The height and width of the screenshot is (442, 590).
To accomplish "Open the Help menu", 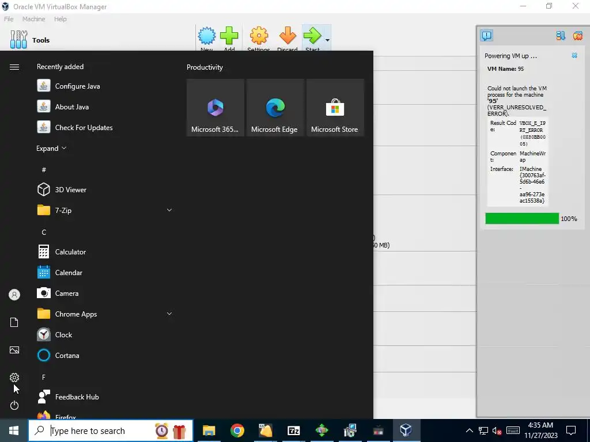I will point(60,19).
